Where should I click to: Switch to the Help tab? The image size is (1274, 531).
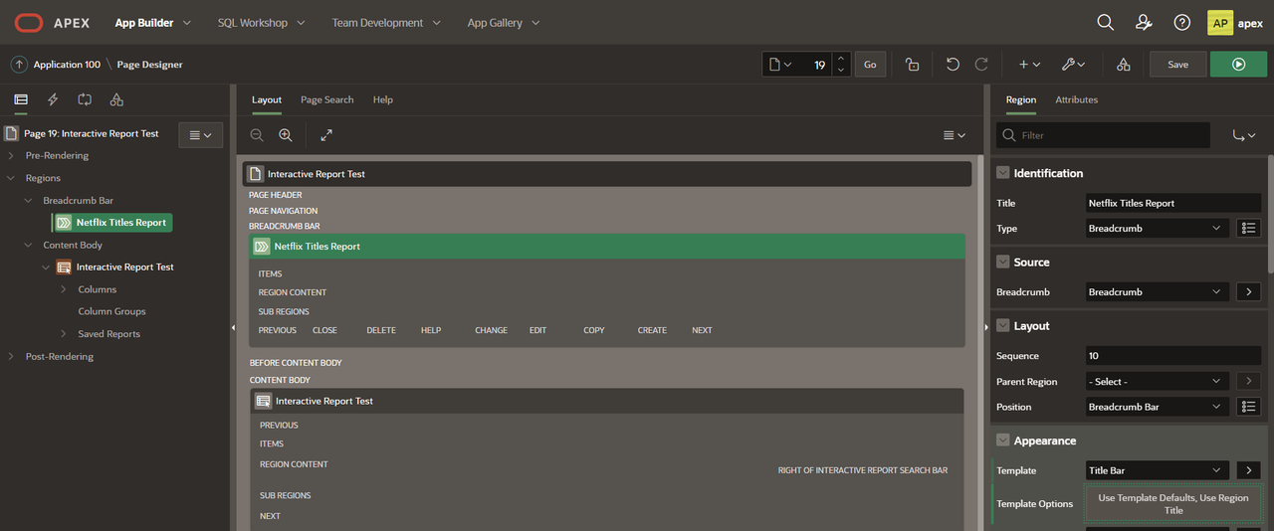383,99
